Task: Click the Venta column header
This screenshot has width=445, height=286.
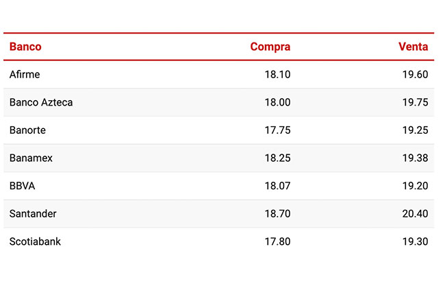Action: tap(413, 47)
